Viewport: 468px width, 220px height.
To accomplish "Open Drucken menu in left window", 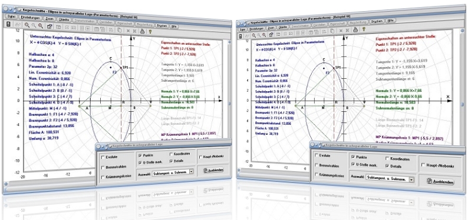I will point(162,26).
